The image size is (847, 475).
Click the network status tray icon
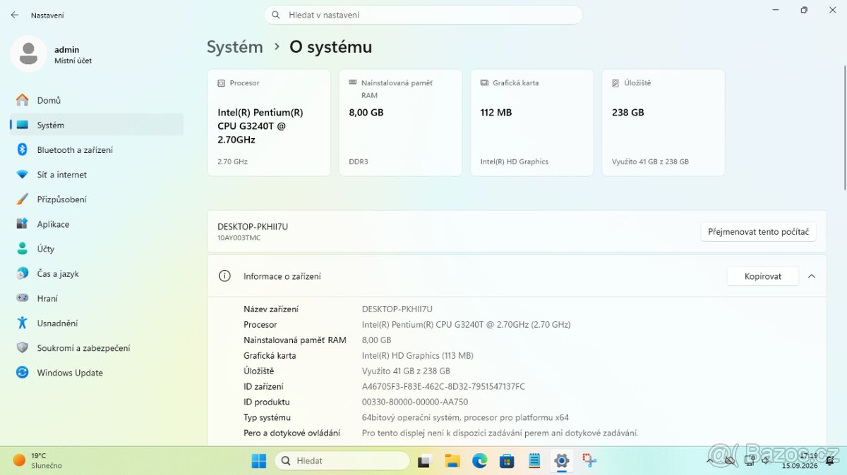[x=750, y=461]
